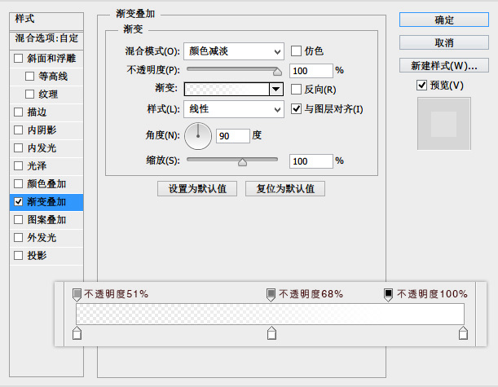This screenshot has height=387, width=498.
Task: Click the gradient preview swatch
Action: pyautogui.click(x=227, y=89)
